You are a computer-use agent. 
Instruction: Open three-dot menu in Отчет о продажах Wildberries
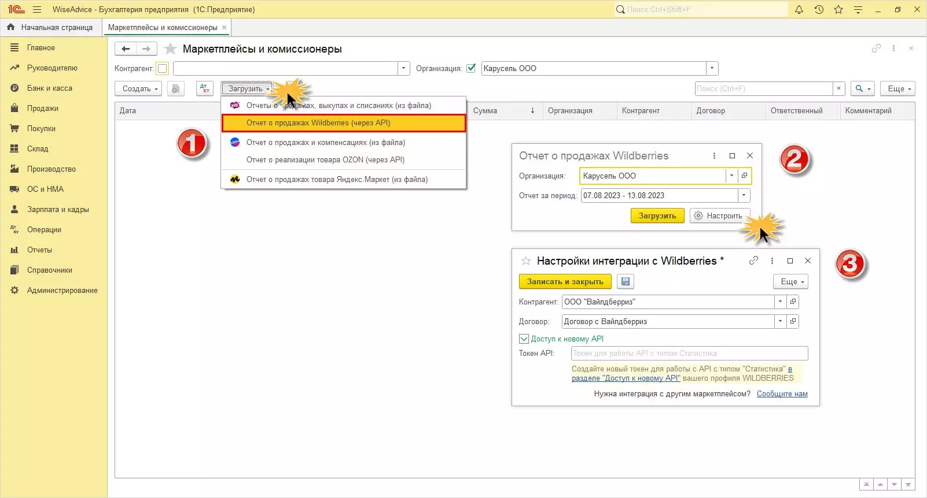coord(714,155)
